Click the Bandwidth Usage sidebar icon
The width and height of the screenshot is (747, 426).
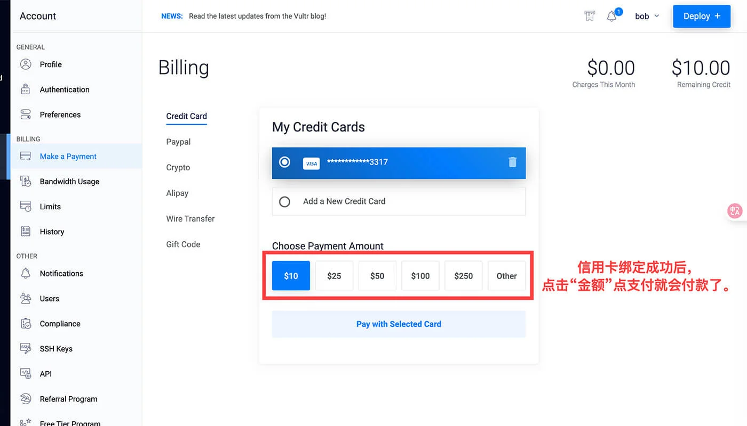coord(26,182)
